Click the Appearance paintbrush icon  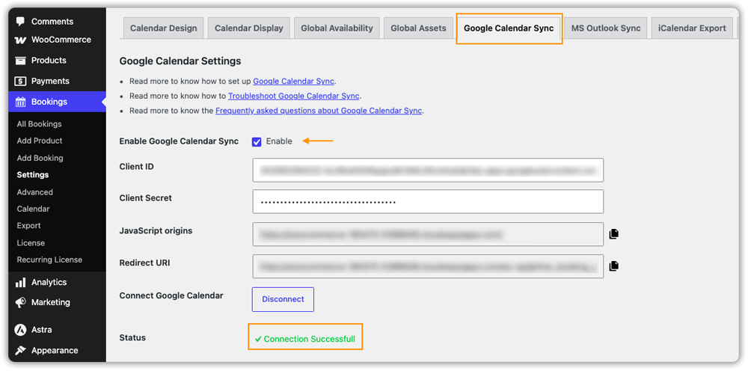[20, 351]
